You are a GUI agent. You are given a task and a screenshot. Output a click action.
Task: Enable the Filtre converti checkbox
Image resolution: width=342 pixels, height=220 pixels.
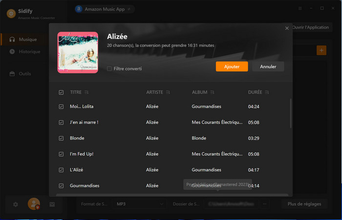(109, 69)
